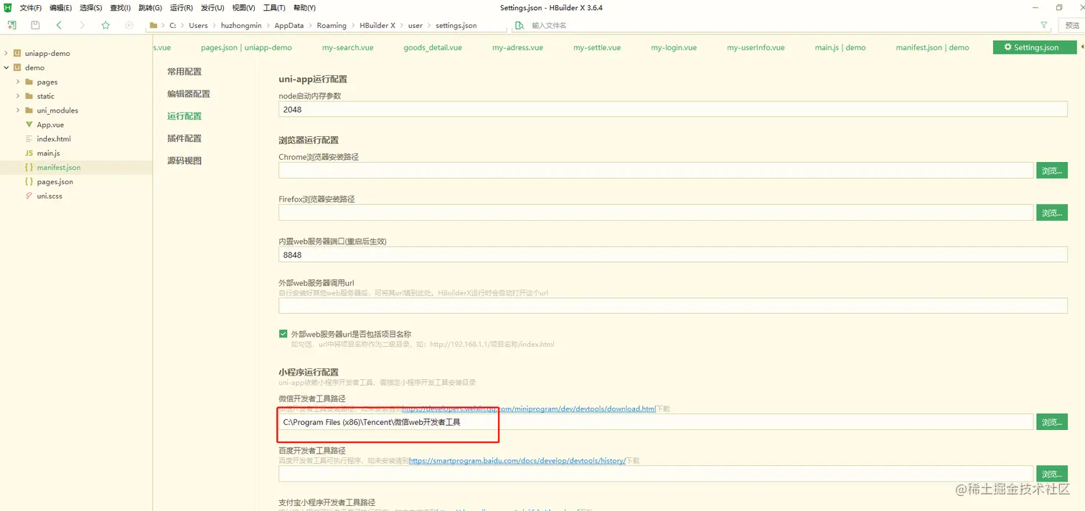Open the 帮助(Y) menu

click(x=304, y=8)
